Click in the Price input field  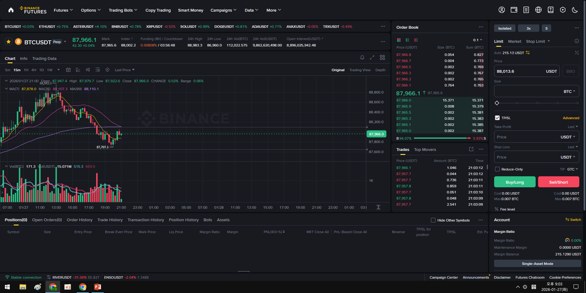(527, 71)
